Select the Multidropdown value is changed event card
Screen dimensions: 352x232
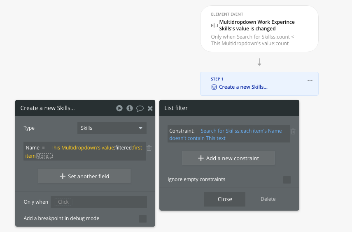click(x=259, y=29)
